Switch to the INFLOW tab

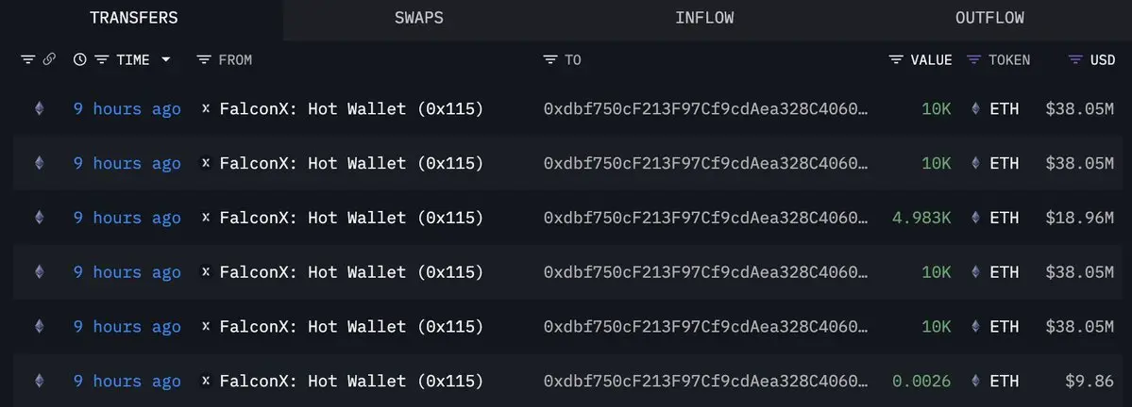pyautogui.click(x=704, y=18)
